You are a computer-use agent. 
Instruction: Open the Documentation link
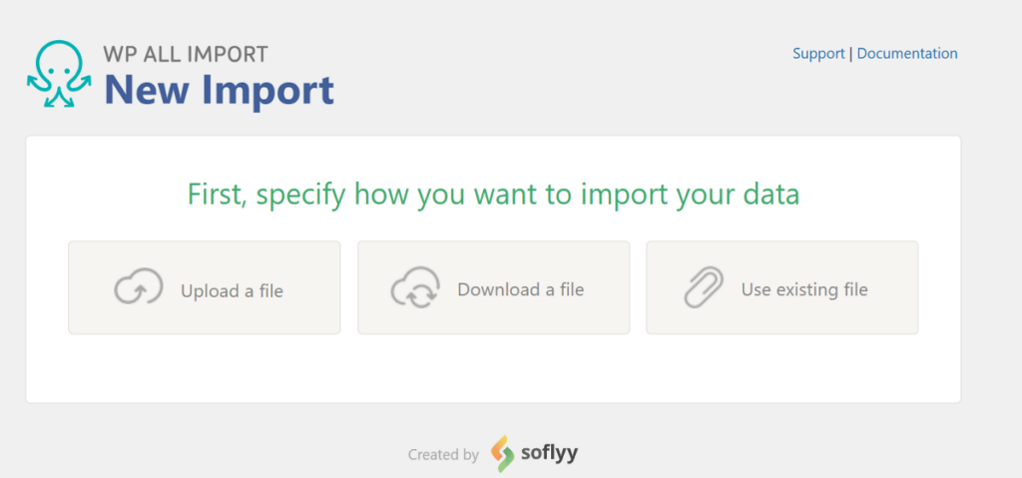tap(907, 54)
